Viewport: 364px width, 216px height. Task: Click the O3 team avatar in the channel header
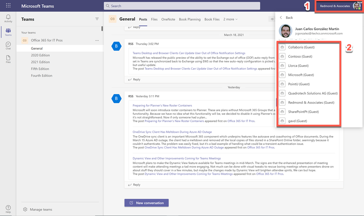(x=112, y=19)
